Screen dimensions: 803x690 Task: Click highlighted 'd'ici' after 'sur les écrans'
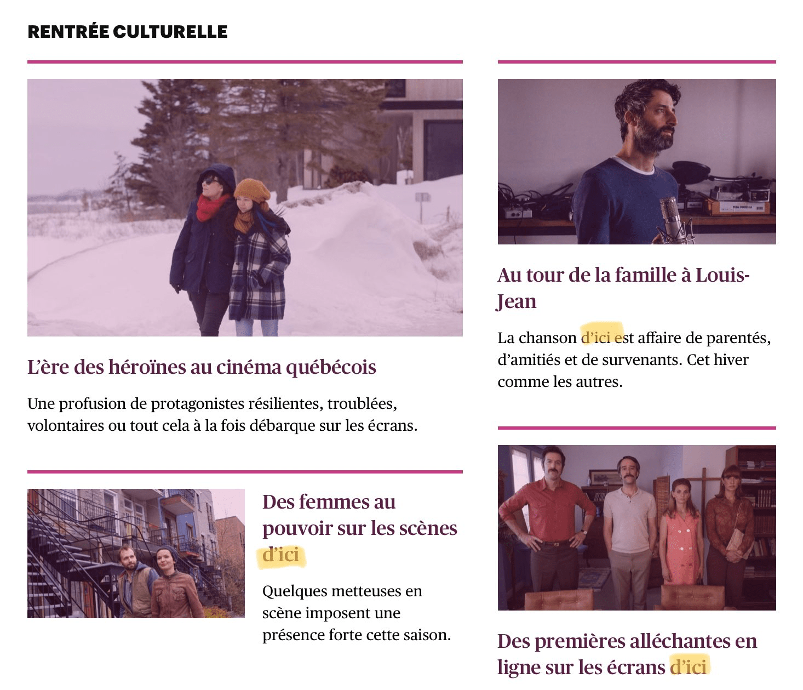click(x=688, y=667)
